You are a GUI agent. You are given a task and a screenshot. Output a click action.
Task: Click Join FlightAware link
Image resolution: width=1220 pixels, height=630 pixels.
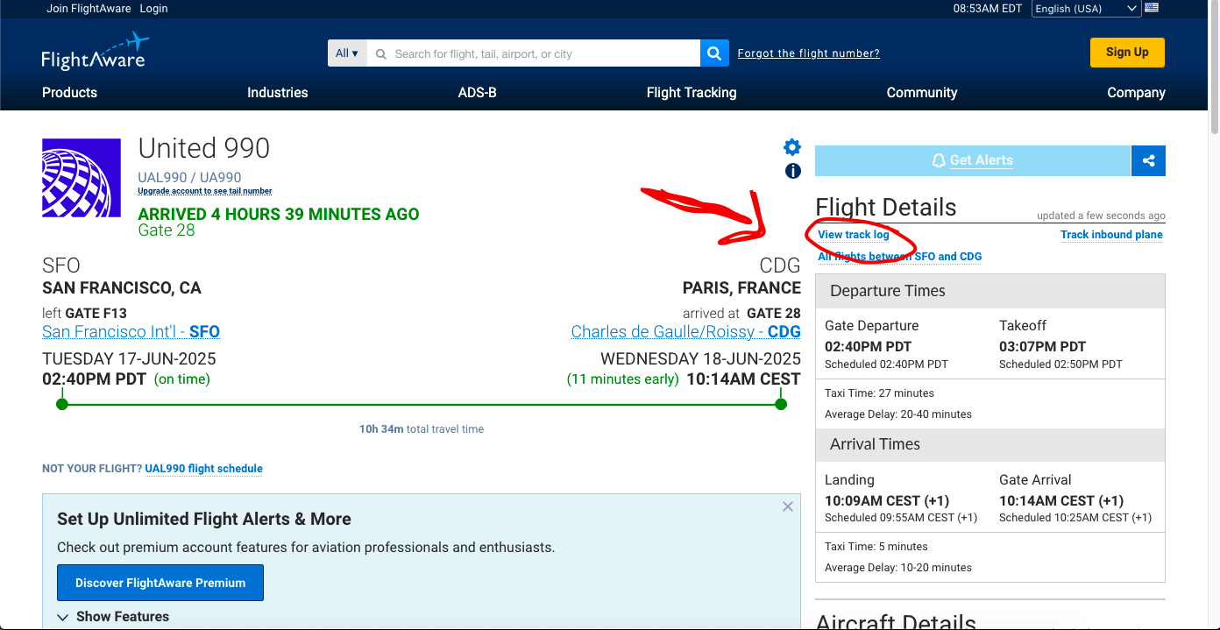click(89, 9)
